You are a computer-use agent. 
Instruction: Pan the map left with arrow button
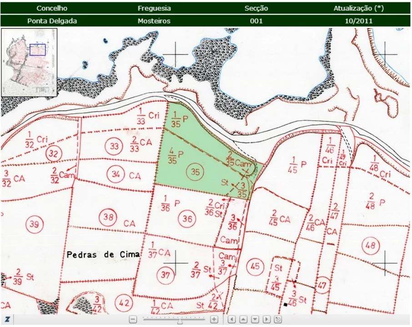[231, 319]
